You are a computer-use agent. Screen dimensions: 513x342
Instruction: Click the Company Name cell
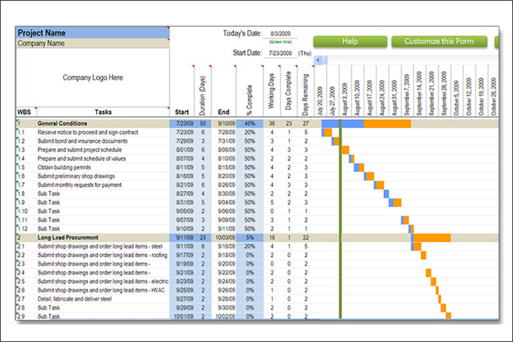click(x=91, y=44)
